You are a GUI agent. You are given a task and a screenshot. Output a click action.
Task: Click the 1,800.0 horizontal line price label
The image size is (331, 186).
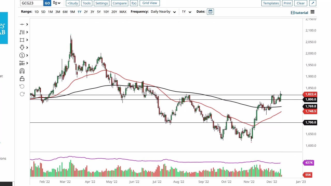310,99
